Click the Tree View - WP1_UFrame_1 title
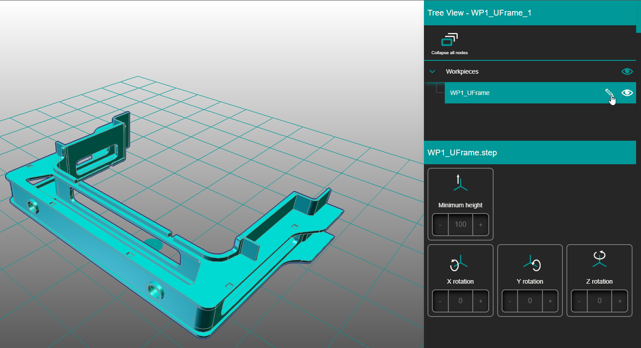Viewport: 641px width, 348px height. pos(479,12)
